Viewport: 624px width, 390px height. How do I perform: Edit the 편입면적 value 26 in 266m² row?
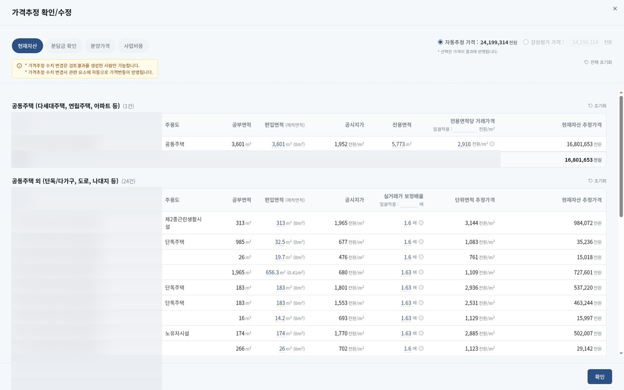(282, 349)
